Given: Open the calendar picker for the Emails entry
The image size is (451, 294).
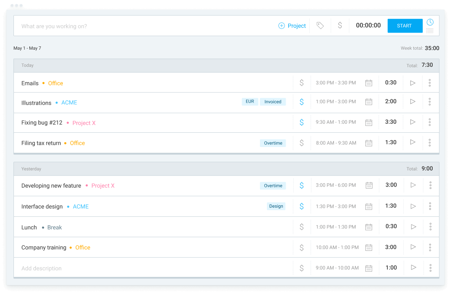Looking at the screenshot, I should pos(369,83).
